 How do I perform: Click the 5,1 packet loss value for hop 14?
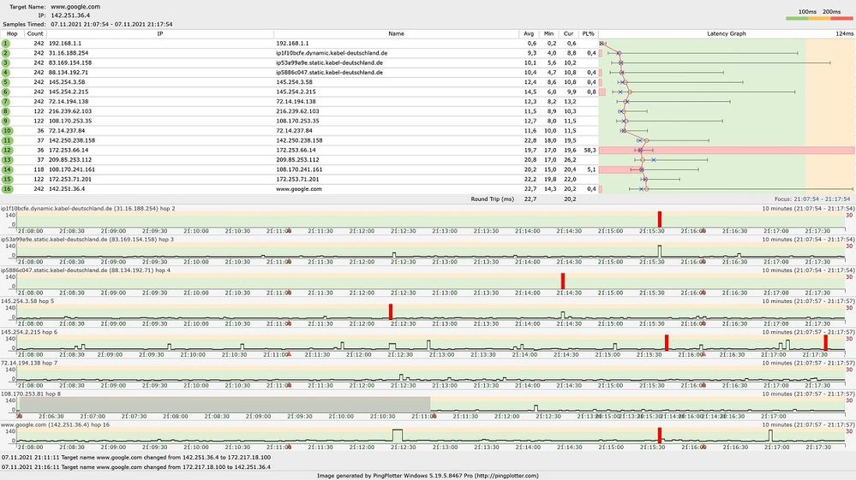[x=592, y=169]
